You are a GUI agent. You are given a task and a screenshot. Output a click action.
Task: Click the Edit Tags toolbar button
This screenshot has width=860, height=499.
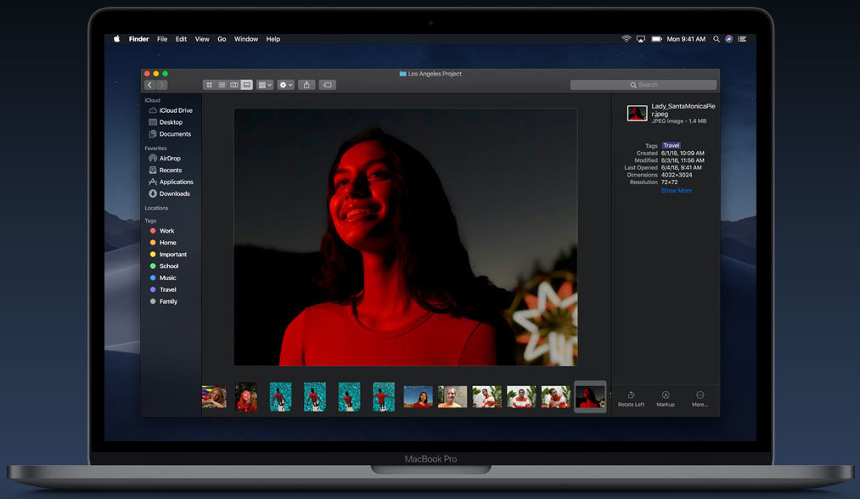(x=328, y=85)
